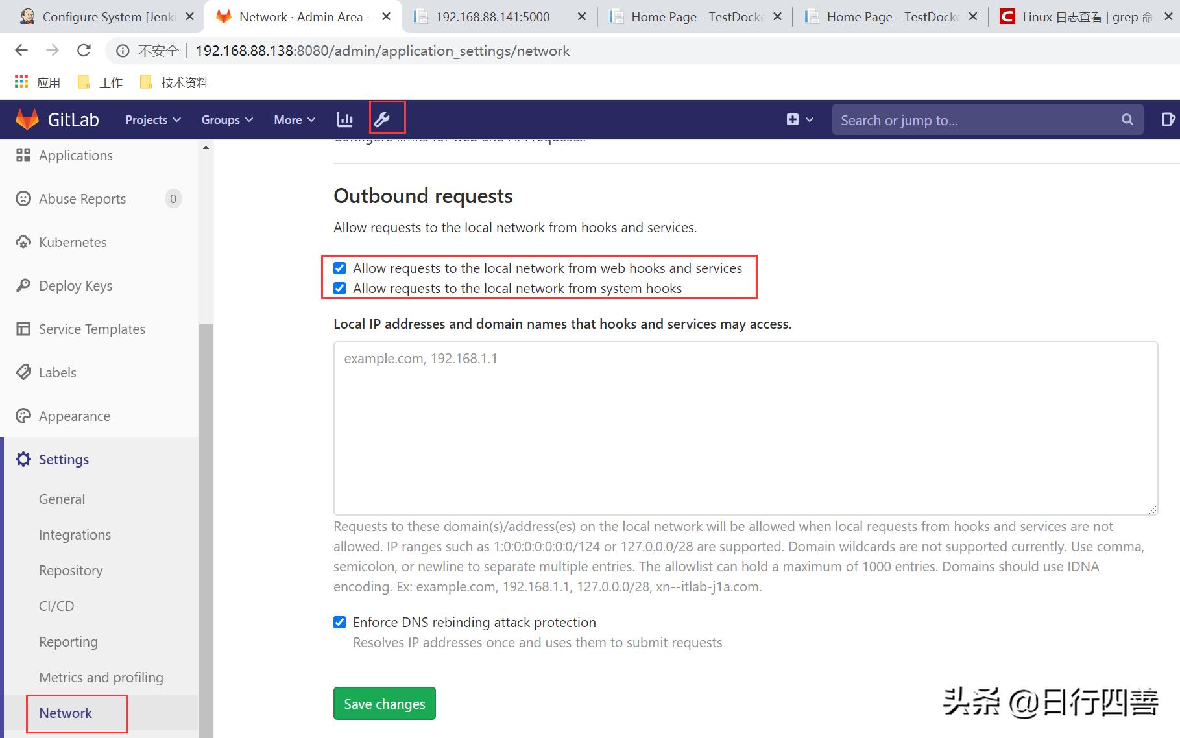Open the 工作 bookmark folder
The height and width of the screenshot is (738, 1180).
100,82
